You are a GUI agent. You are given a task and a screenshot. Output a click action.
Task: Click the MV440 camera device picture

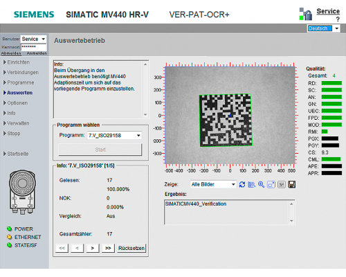(x=22, y=193)
